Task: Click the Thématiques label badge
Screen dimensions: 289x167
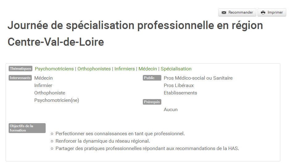Action: click(x=20, y=69)
